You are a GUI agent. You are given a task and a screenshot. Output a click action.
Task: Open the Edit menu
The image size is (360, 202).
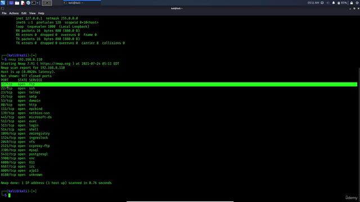click(24, 13)
